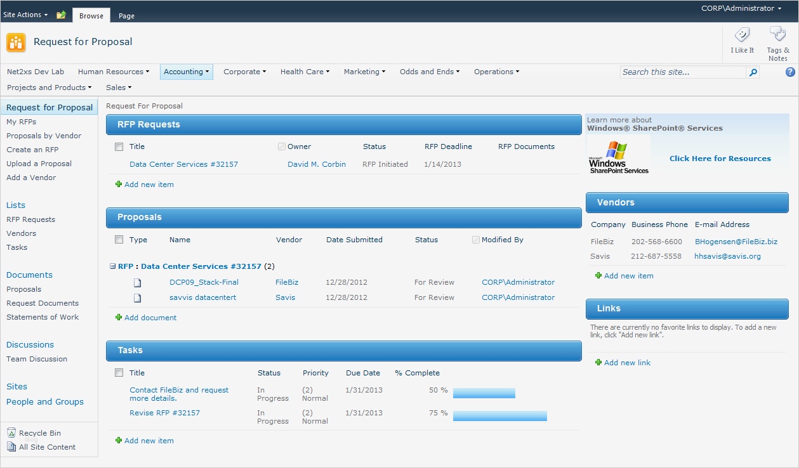This screenshot has width=799, height=468.
Task: Click the document icon for savvis datacentert
Action: 137,298
